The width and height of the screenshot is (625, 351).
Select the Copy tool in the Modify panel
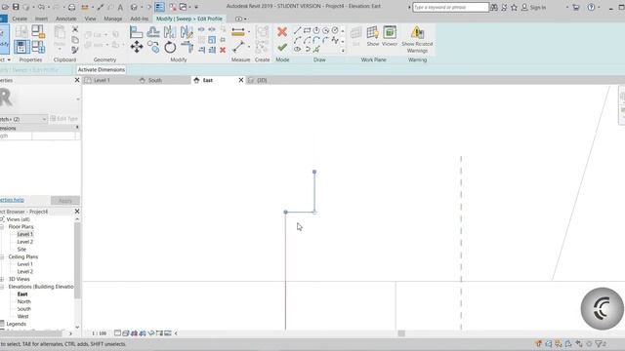coord(153,47)
